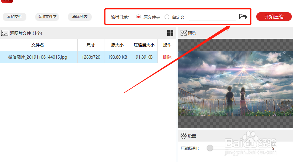Click the 操作 column header

[167, 45]
